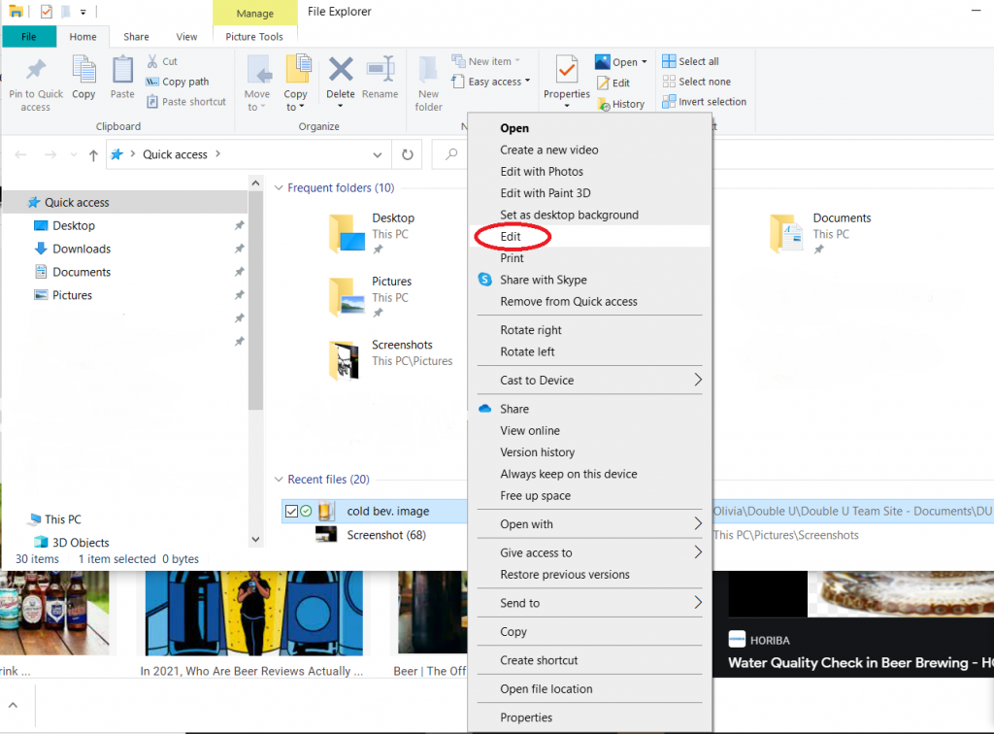Click the navigation pane scroll down arrow
This screenshot has height=734, width=994.
point(256,539)
